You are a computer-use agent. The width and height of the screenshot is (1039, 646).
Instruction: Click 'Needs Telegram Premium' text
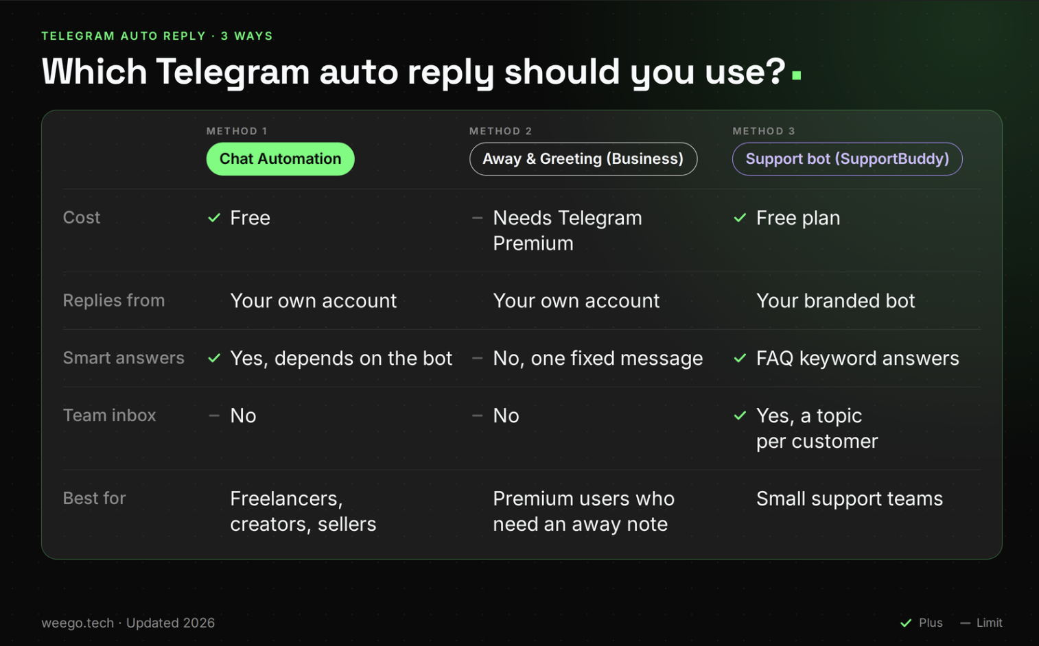click(x=567, y=230)
